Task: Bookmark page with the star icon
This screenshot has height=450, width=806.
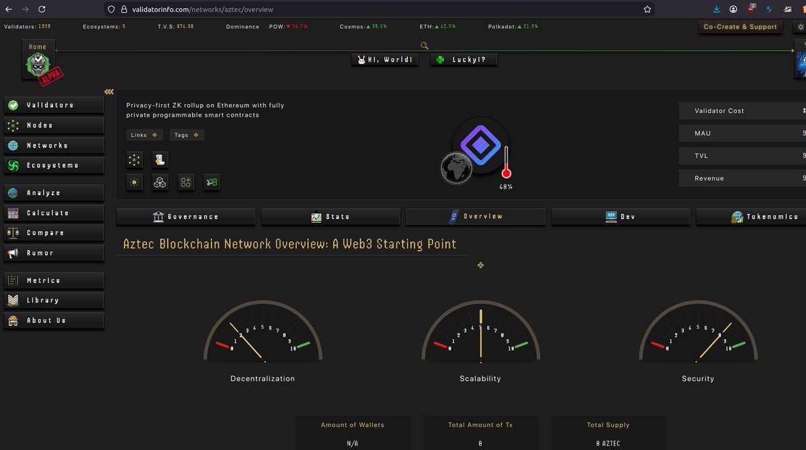Action: pyautogui.click(x=647, y=9)
